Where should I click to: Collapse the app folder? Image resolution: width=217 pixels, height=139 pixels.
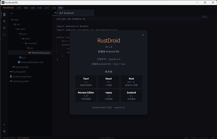tap(10, 19)
